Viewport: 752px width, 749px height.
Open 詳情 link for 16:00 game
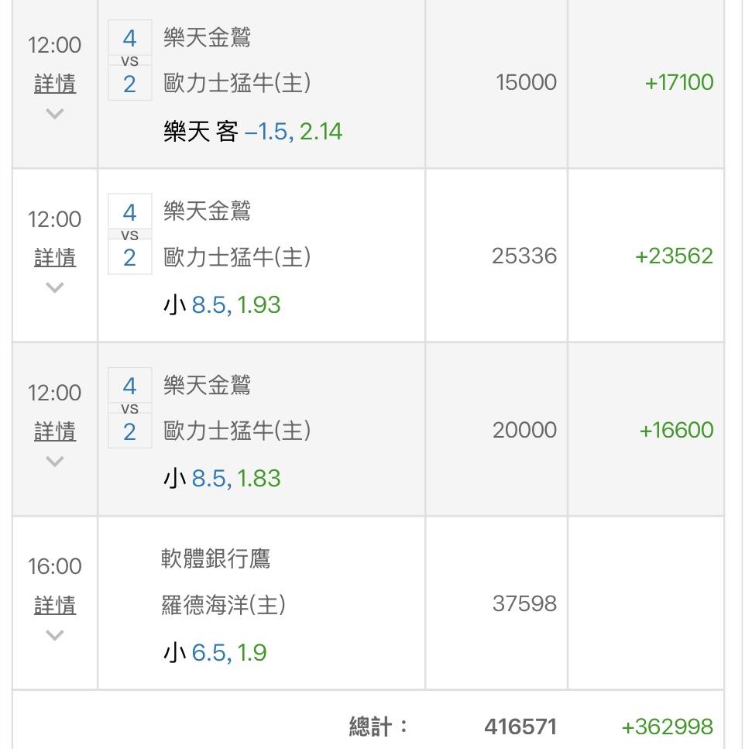pyautogui.click(x=55, y=605)
